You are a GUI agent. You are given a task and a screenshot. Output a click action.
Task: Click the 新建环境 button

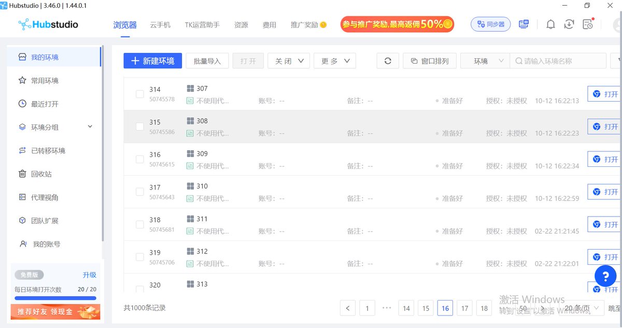click(x=152, y=61)
